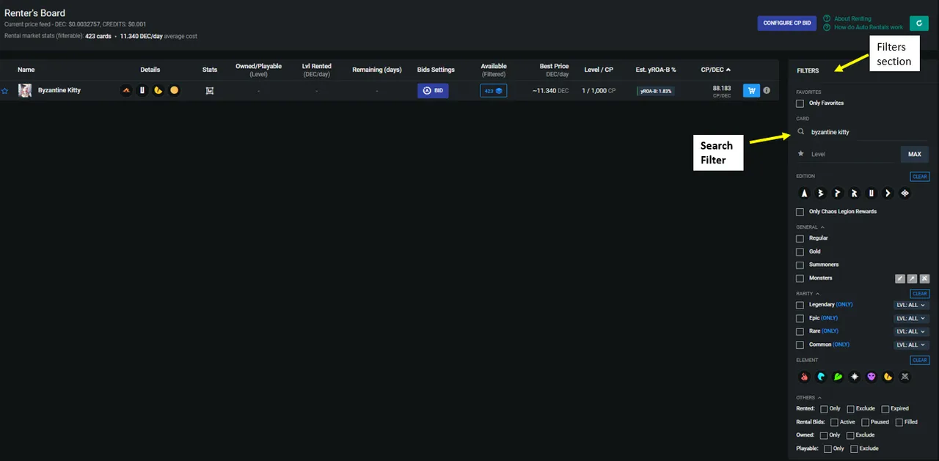Check the Epic rarity checkbox
Screen dimensions: 939x461
[x=800, y=318]
